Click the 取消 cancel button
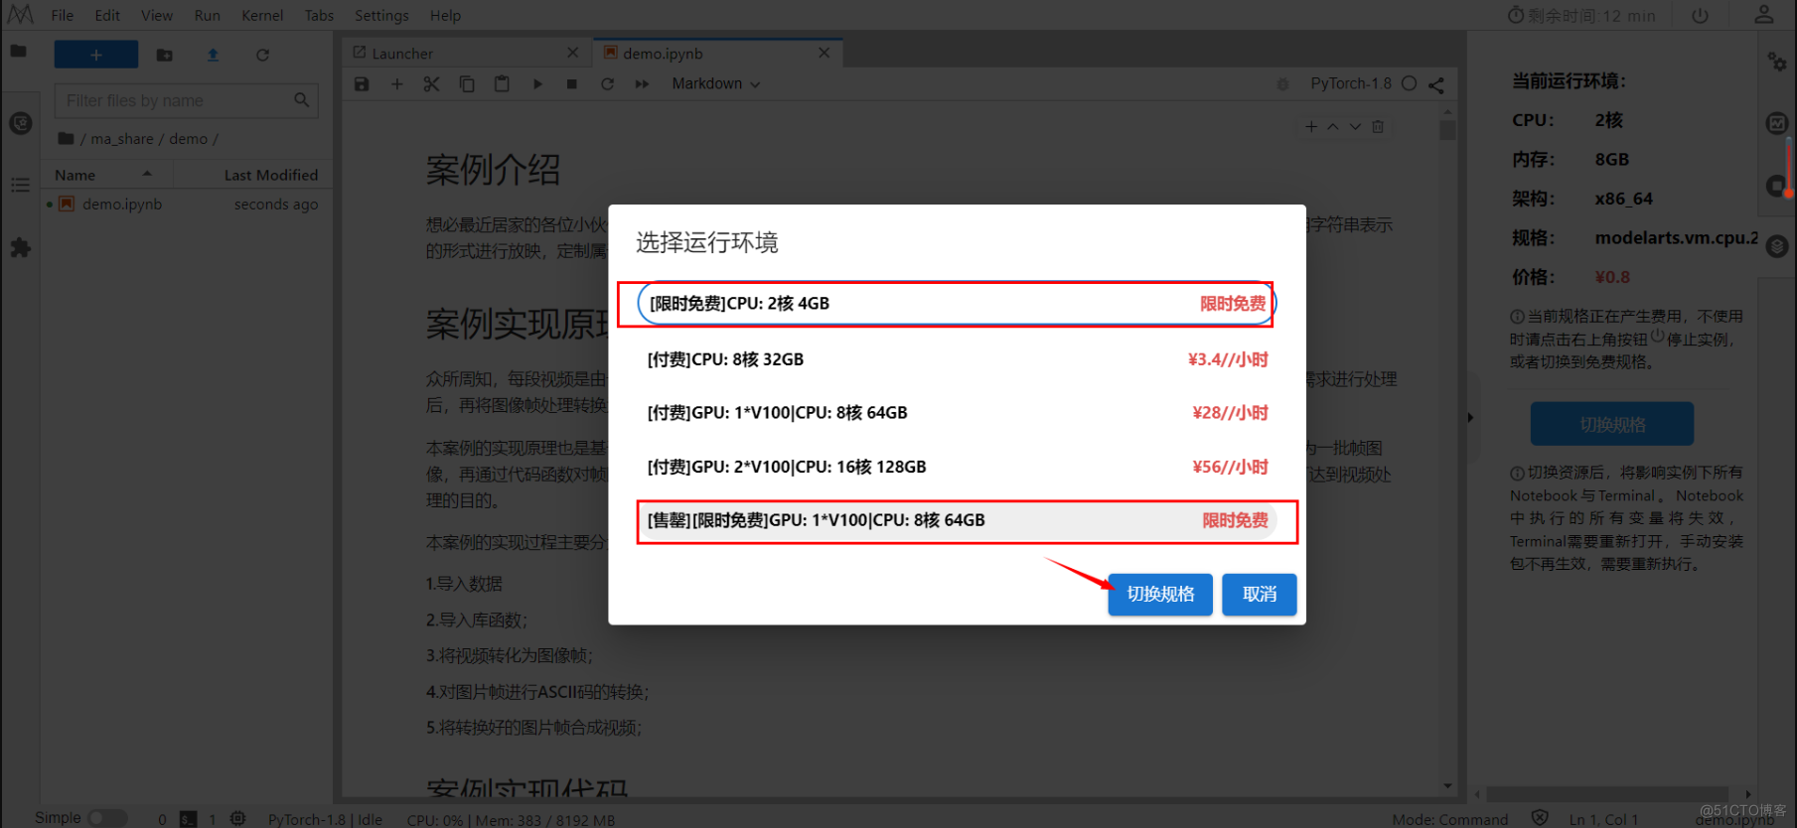 [1259, 594]
